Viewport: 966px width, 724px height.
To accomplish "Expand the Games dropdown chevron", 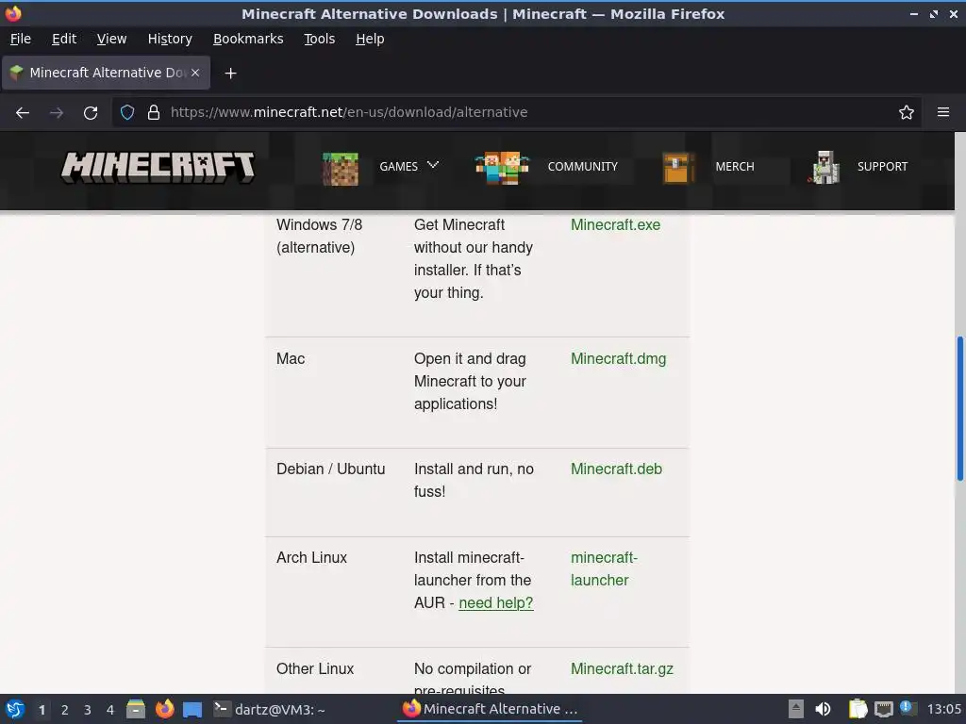I will tap(432, 165).
